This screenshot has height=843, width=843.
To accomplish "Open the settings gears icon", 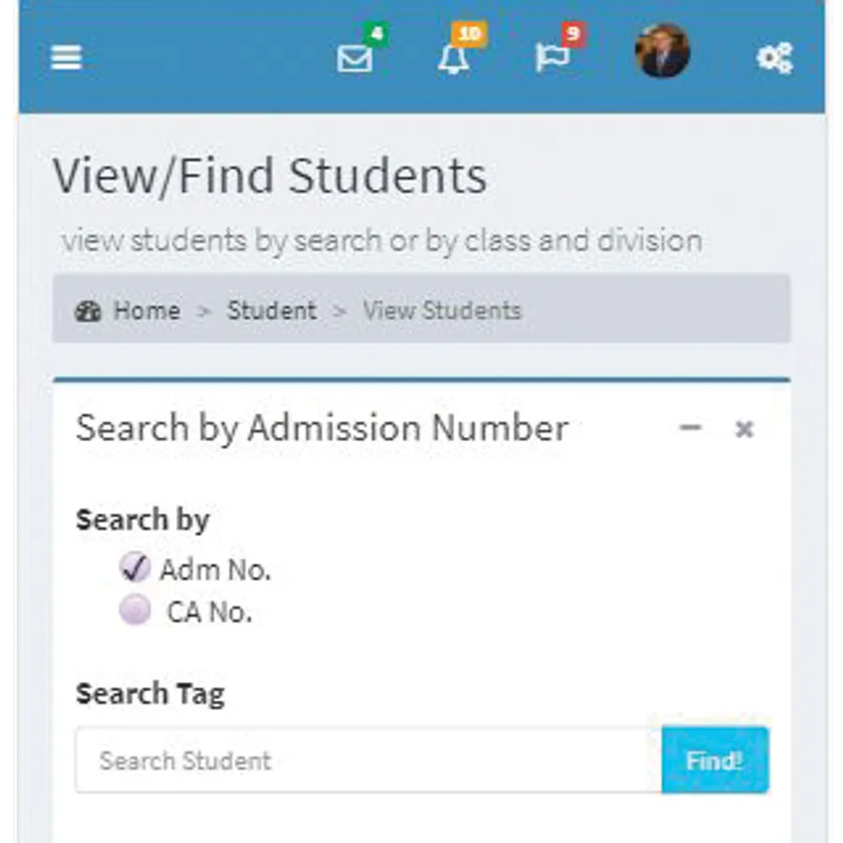I will pyautogui.click(x=775, y=57).
